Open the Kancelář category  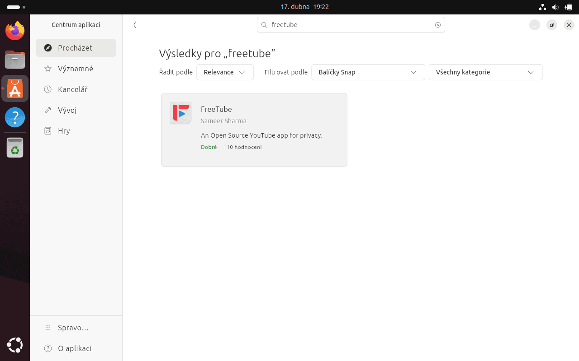pos(76,89)
